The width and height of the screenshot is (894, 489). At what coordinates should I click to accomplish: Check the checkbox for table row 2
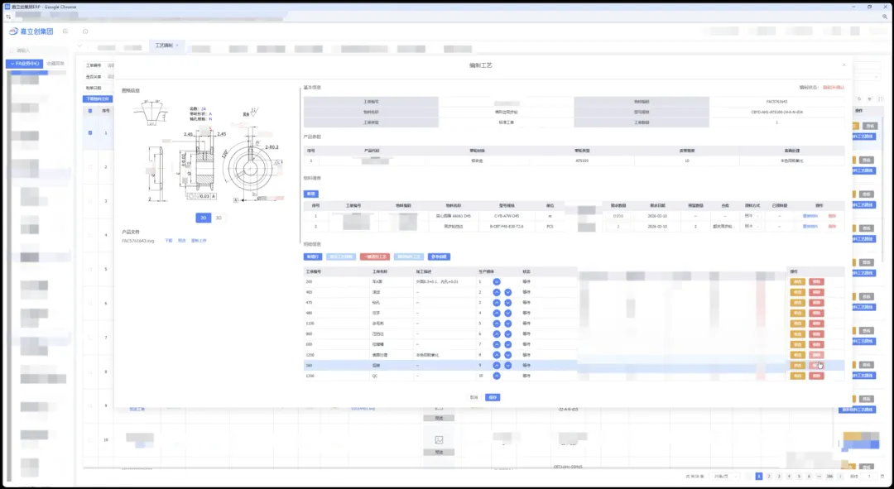[x=90, y=167]
